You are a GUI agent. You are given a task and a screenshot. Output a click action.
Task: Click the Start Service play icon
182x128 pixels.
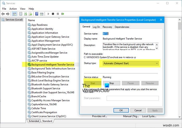click(48, 14)
